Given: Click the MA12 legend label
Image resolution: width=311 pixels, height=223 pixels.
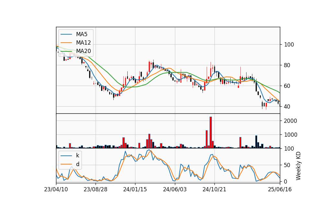Looking at the screenshot, I should coord(83,43).
